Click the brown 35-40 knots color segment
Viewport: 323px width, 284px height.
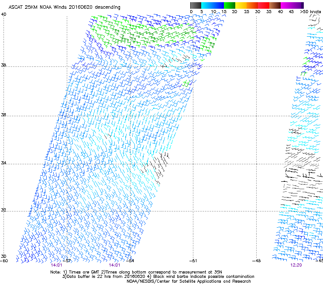click(275, 5)
